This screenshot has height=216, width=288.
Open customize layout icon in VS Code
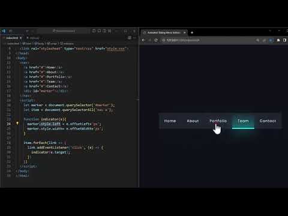(110, 31)
